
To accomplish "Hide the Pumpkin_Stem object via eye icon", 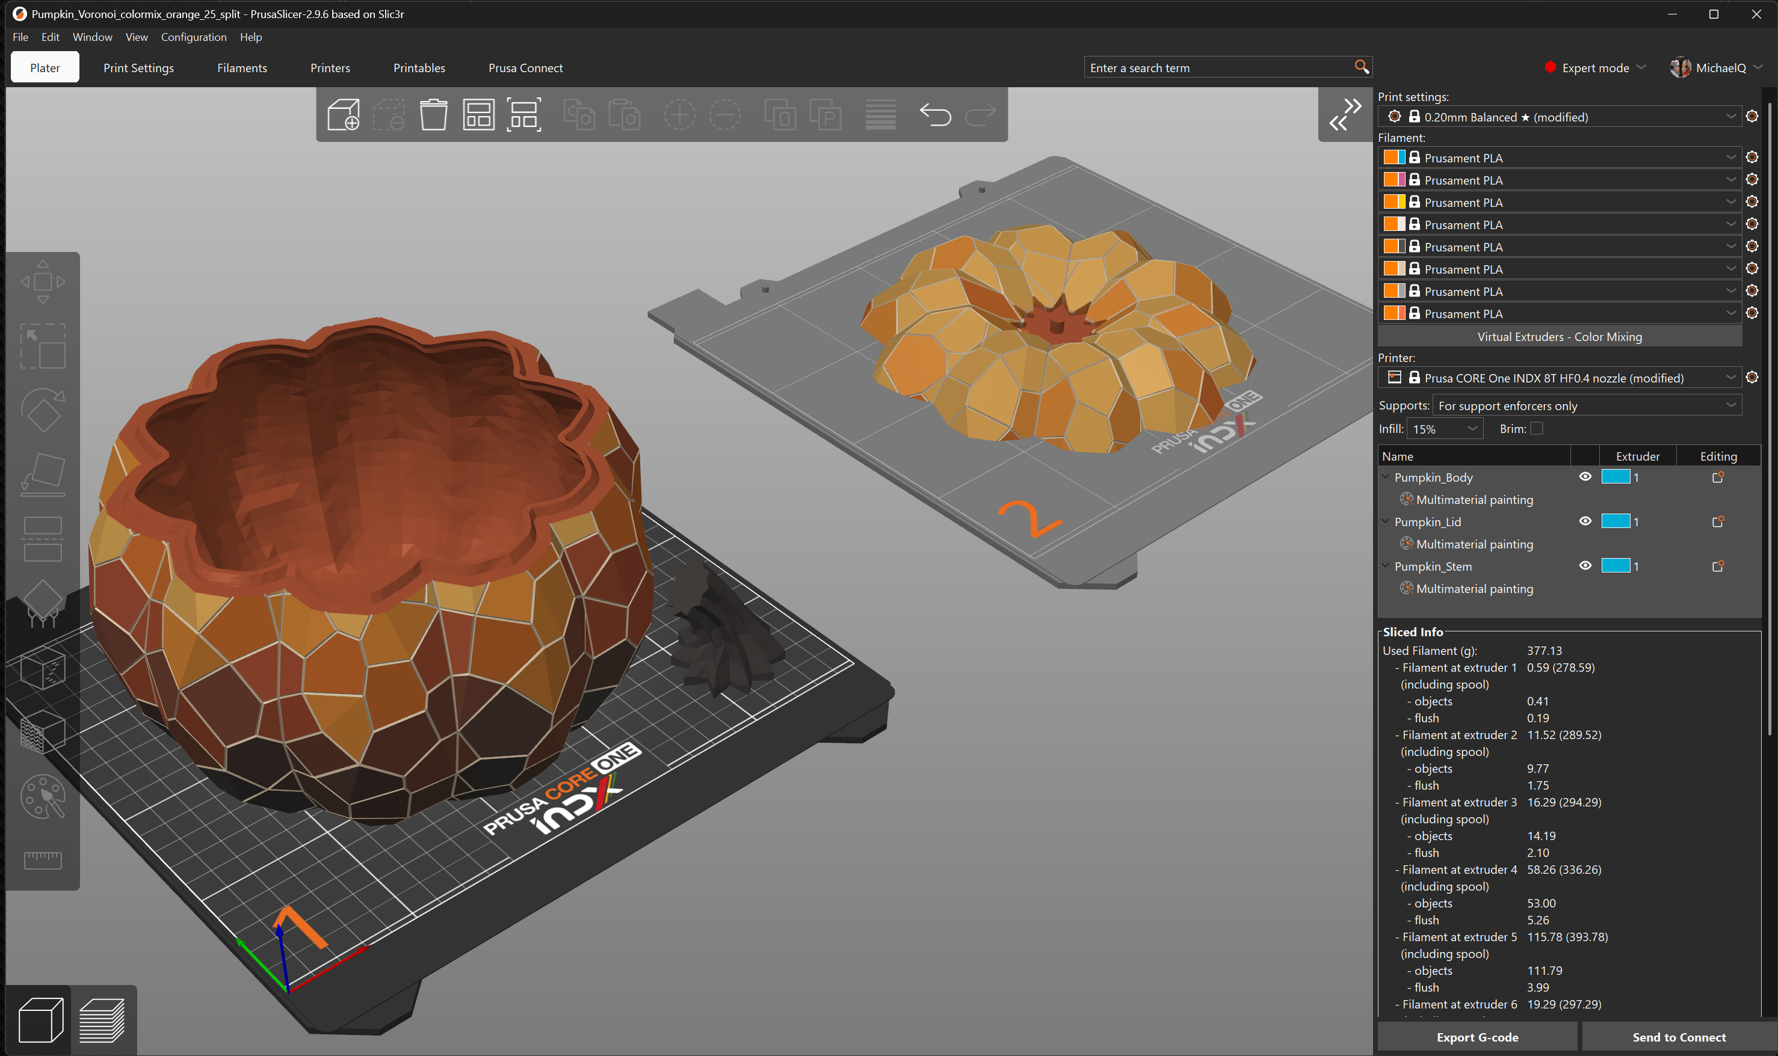I will [x=1584, y=566].
